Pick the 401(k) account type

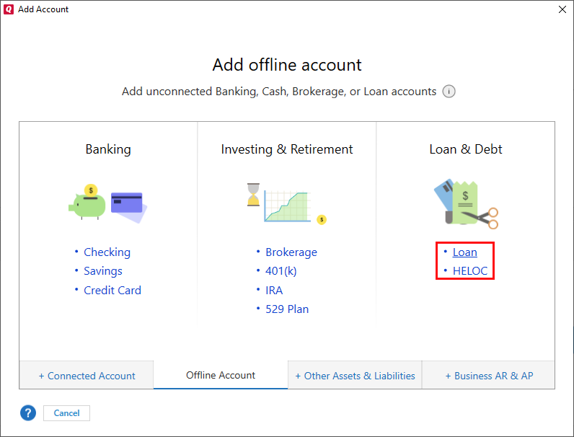pos(281,271)
